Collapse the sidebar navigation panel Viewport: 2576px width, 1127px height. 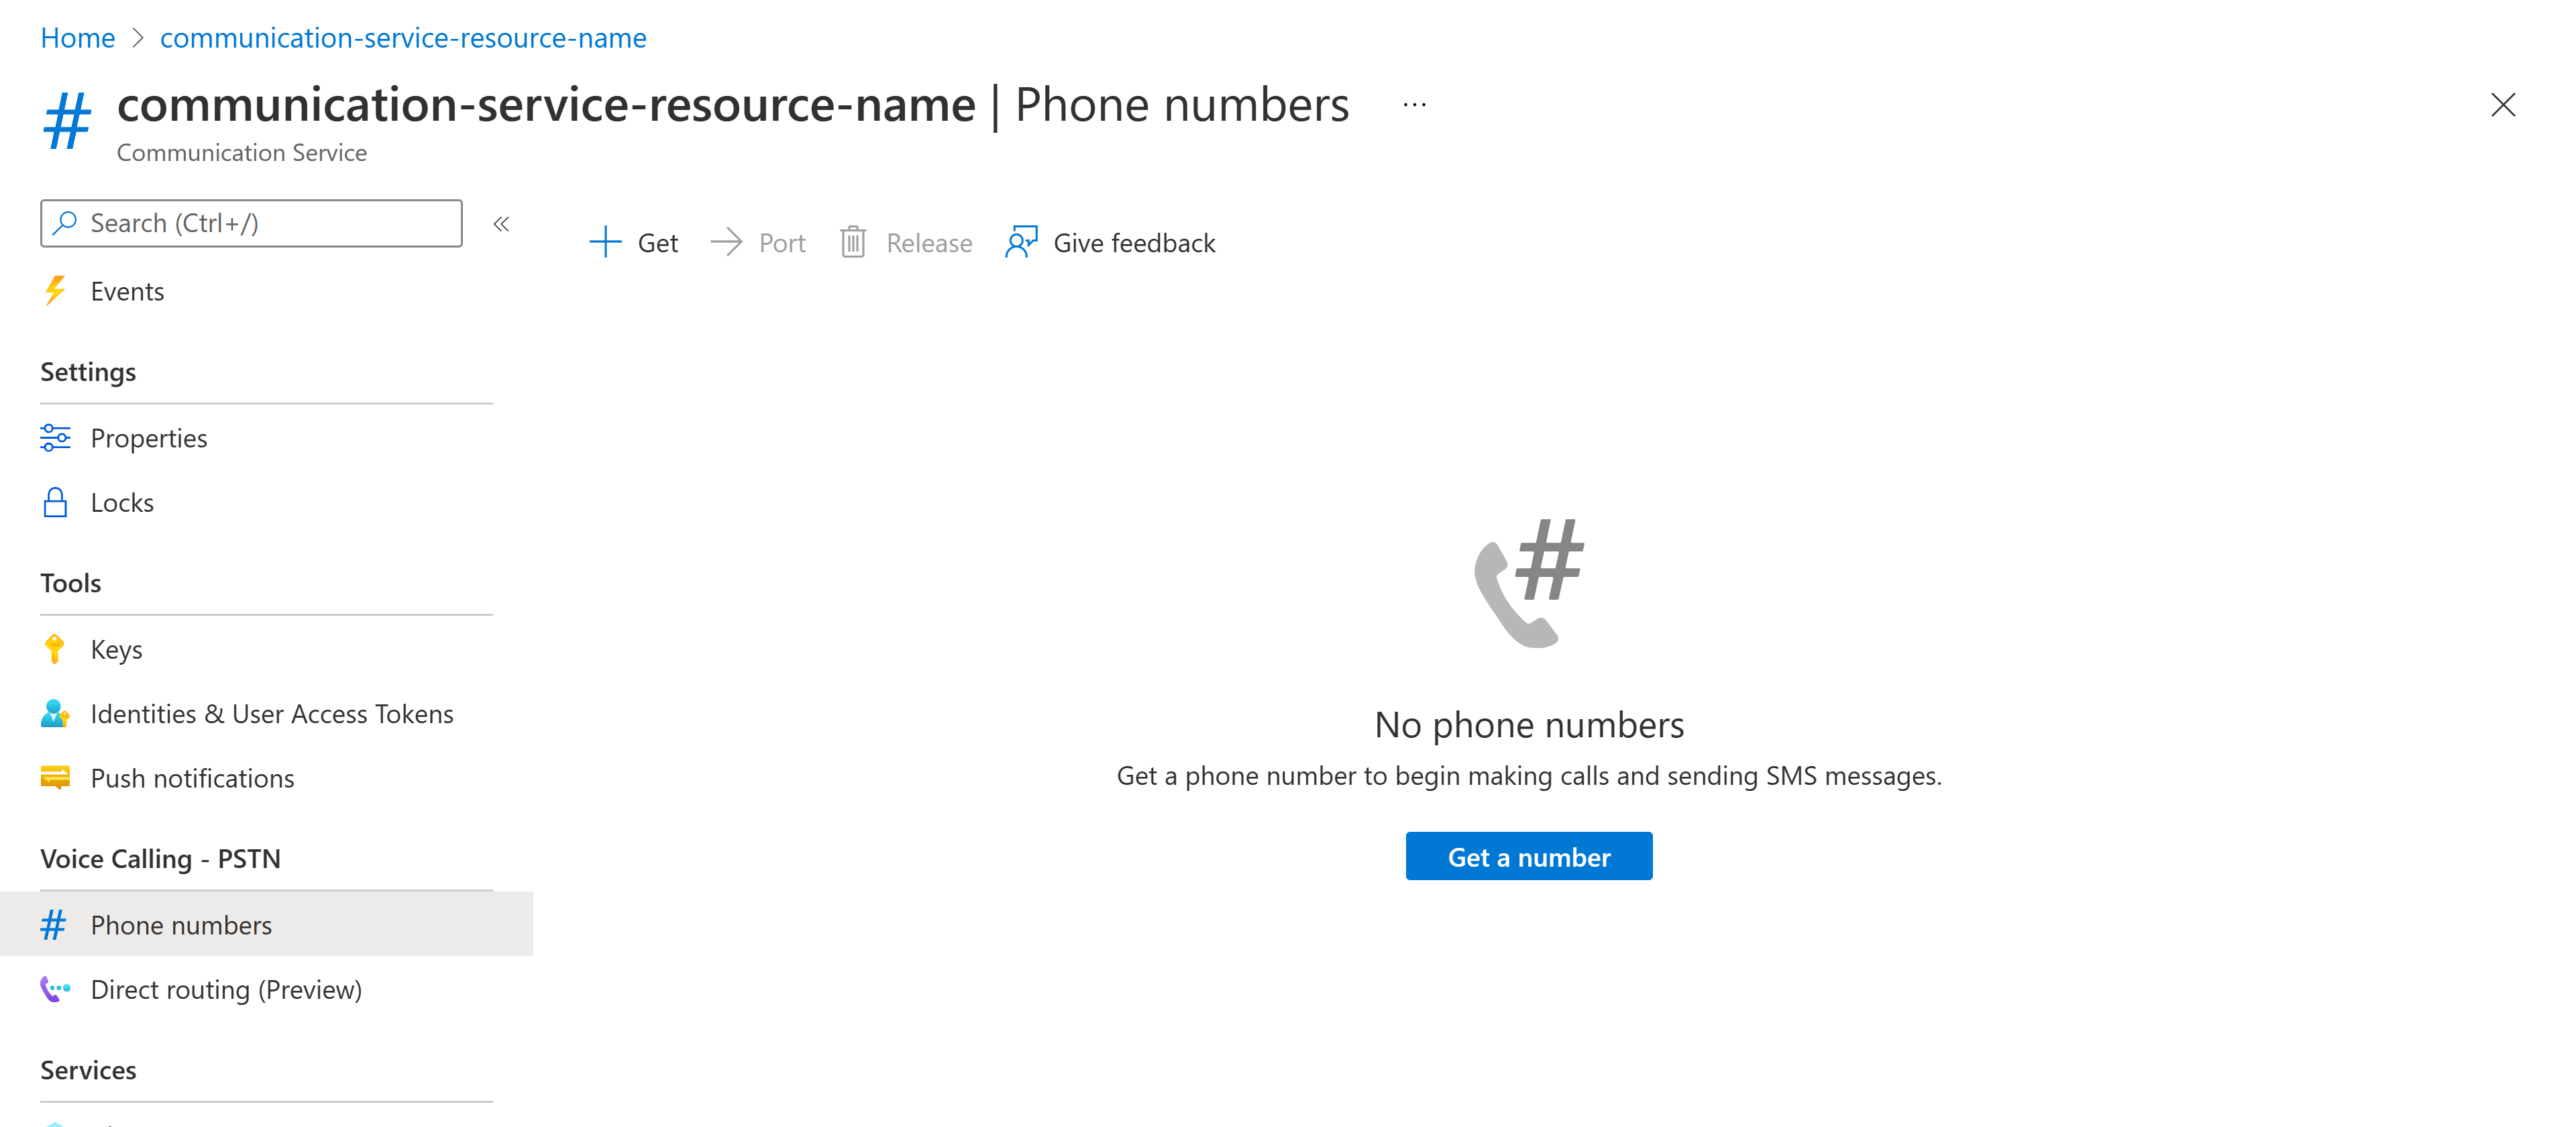coord(502,223)
